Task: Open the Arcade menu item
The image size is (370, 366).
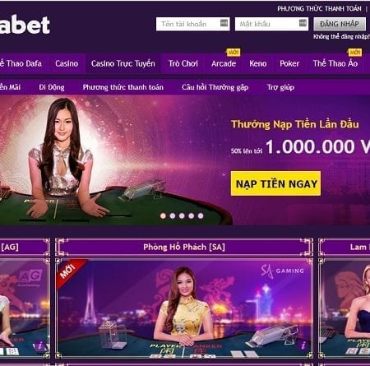Action: coord(224,63)
